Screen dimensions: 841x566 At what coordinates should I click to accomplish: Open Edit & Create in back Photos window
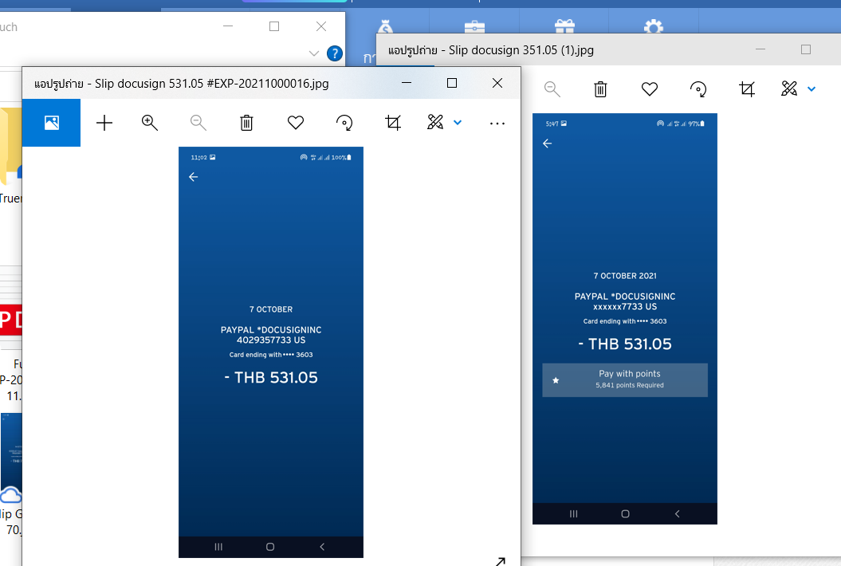pos(789,88)
